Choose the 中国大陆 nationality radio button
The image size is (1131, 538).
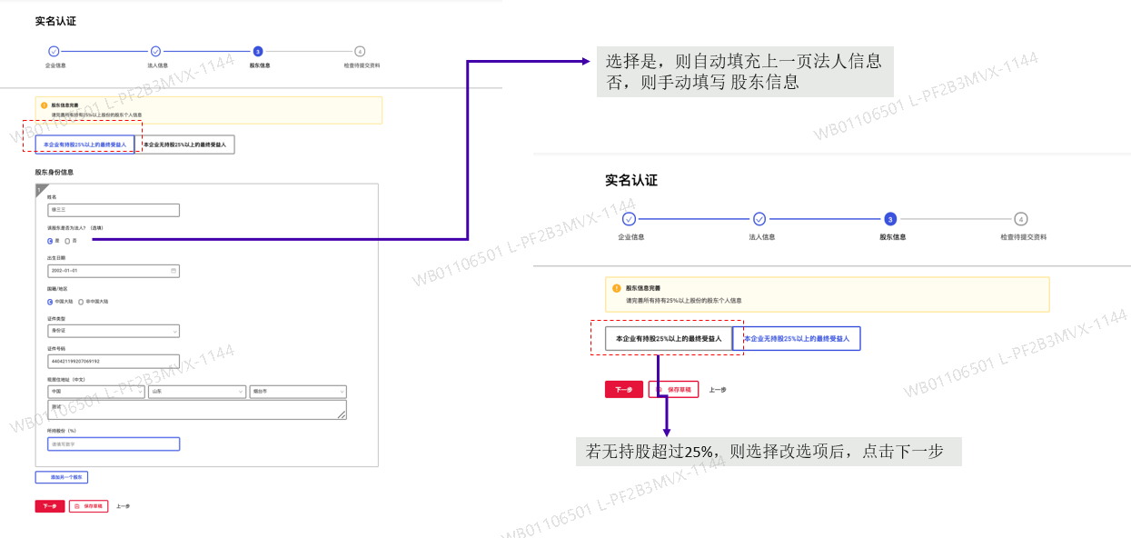50,301
